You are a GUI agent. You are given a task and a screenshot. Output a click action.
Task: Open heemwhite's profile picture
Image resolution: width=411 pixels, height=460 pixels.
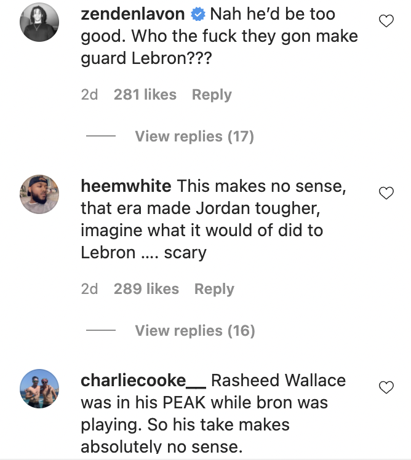pyautogui.click(x=39, y=194)
